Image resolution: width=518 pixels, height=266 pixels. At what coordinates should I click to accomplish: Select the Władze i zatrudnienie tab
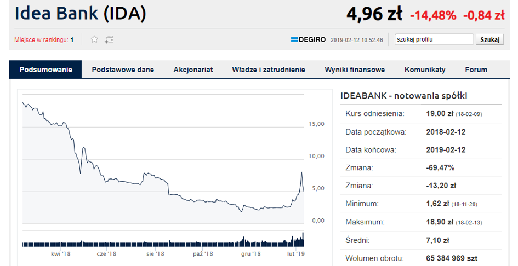[x=269, y=70]
